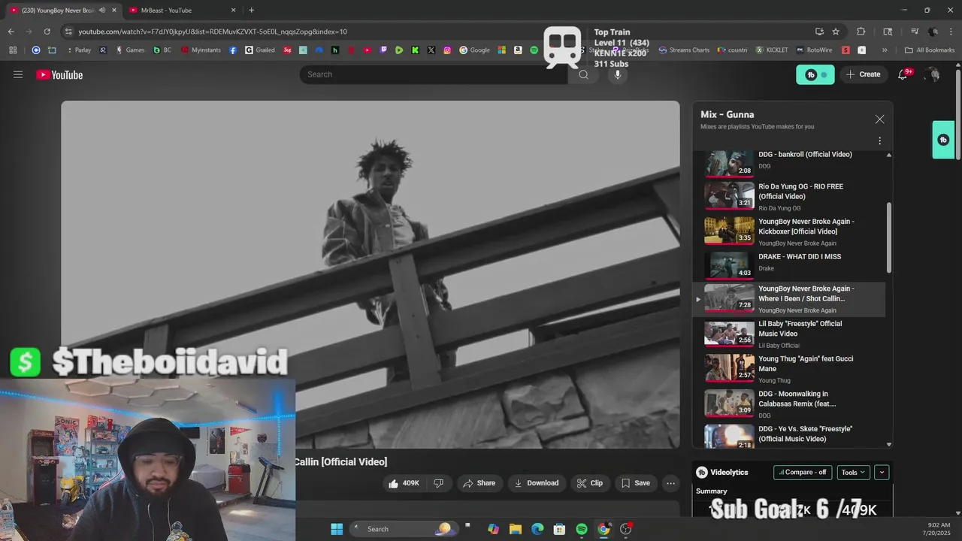
Task: Show more bookmarks with the overflow chevron
Action: tap(885, 50)
